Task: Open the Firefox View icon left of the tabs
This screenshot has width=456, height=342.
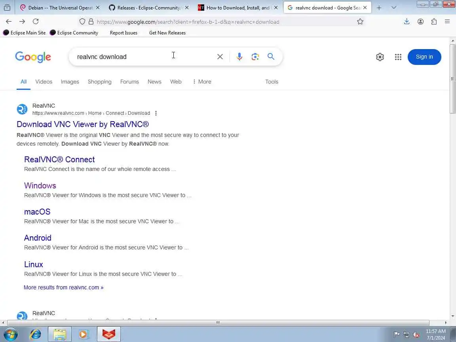Action: click(7, 8)
